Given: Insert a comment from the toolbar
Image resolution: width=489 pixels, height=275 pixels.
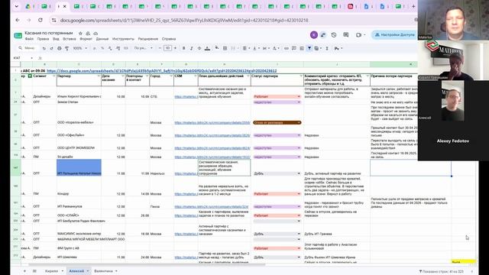Looking at the screenshot, I should click(293, 48).
